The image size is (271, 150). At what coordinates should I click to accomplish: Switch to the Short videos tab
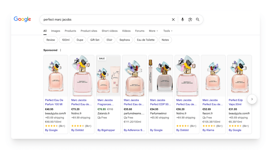click(x=109, y=31)
